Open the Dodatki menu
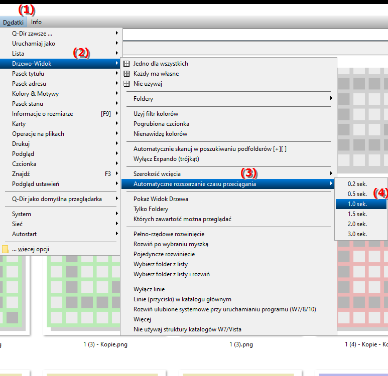The height and width of the screenshot is (376, 388). coord(13,22)
